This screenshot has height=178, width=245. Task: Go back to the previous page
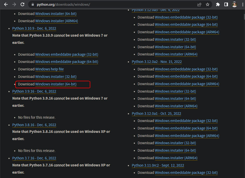coord(6,4)
